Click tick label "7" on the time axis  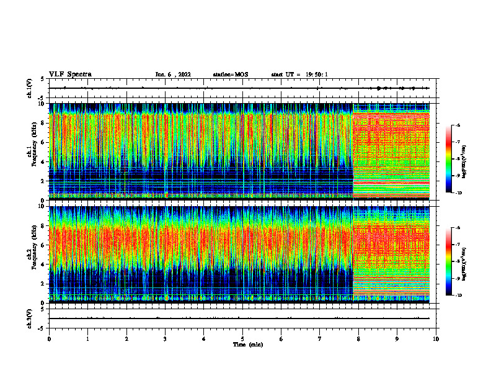pyautogui.click(x=320, y=339)
